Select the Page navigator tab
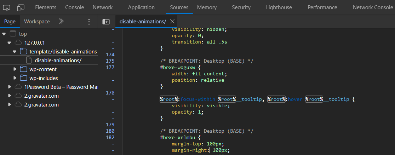The width and height of the screenshot is (395, 155). point(10,22)
